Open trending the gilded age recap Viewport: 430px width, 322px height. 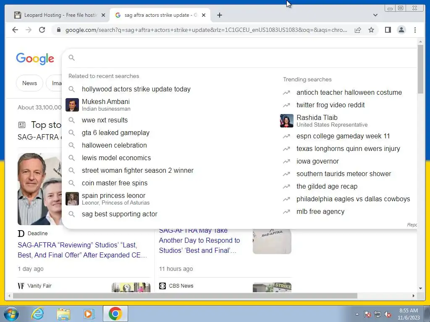point(327,187)
